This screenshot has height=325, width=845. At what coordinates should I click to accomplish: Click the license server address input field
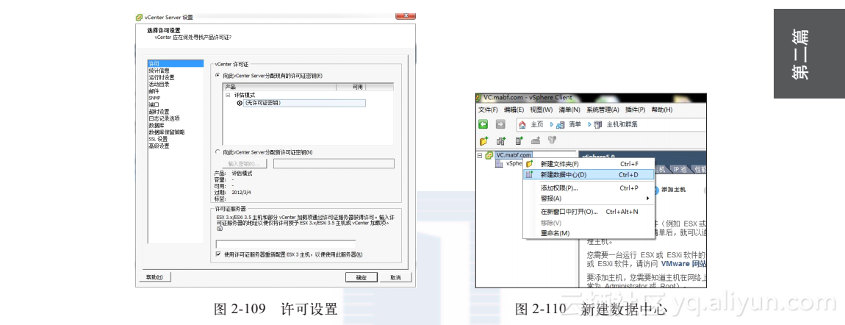(286, 243)
